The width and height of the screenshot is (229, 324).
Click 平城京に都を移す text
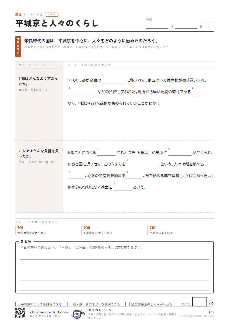(161, 233)
